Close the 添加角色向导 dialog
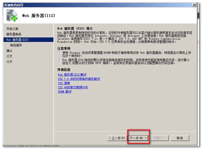The image size is (202, 149). tap(194, 5)
